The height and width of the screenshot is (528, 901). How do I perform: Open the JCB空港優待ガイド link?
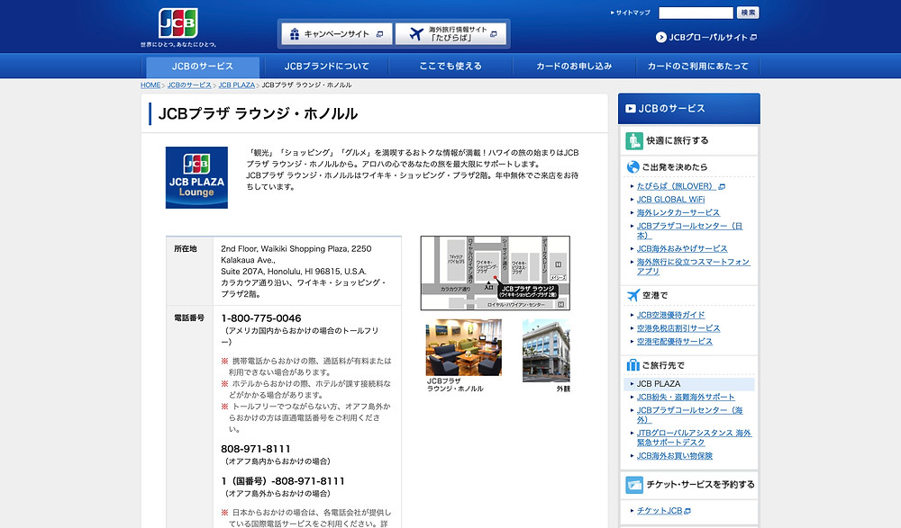click(670, 315)
